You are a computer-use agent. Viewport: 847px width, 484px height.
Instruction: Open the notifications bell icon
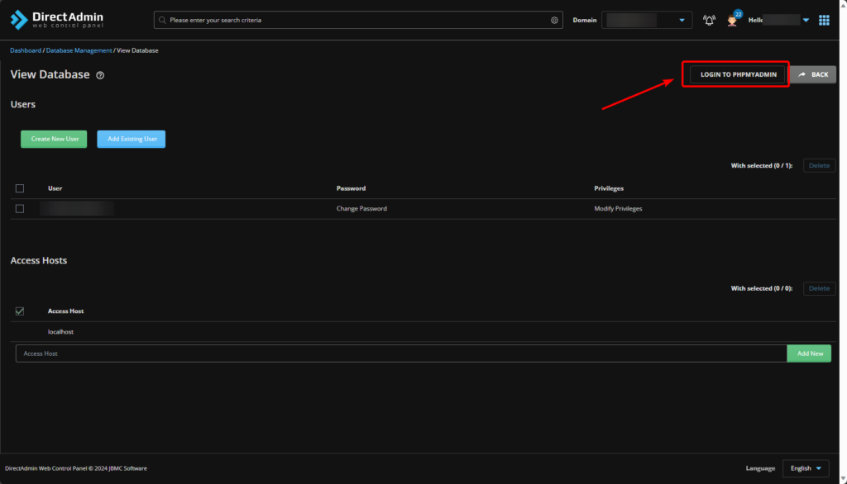(x=709, y=20)
